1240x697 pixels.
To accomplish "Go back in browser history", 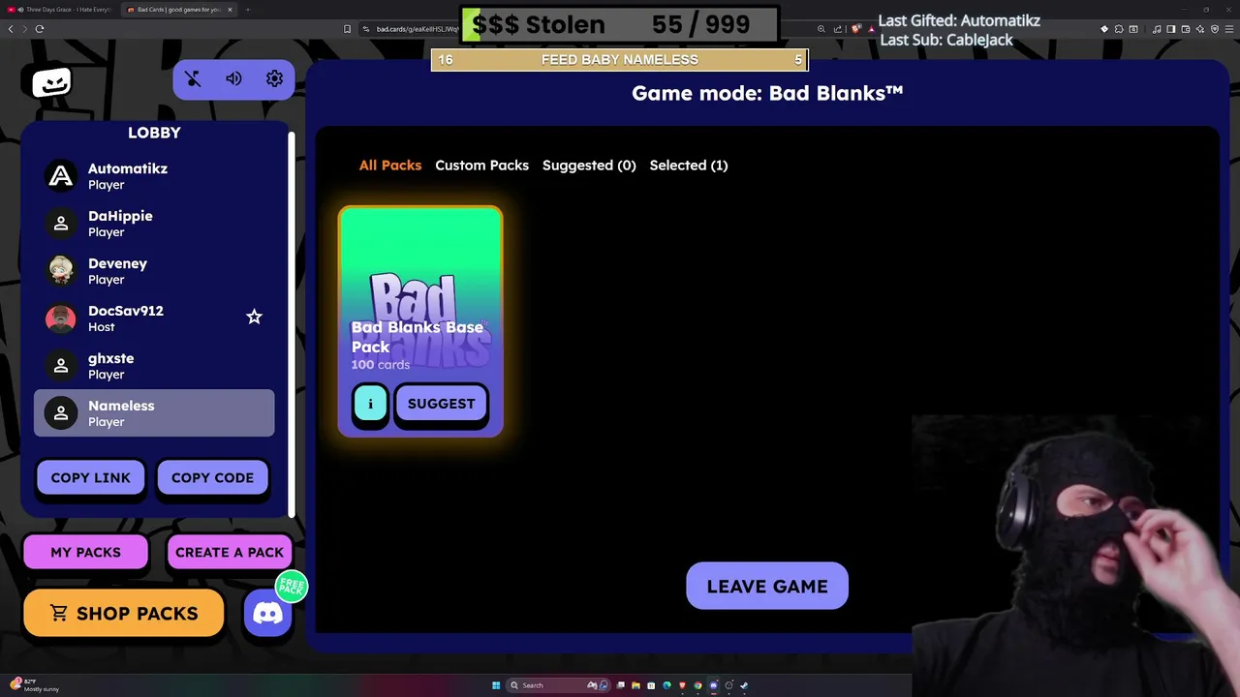I will [x=11, y=29].
